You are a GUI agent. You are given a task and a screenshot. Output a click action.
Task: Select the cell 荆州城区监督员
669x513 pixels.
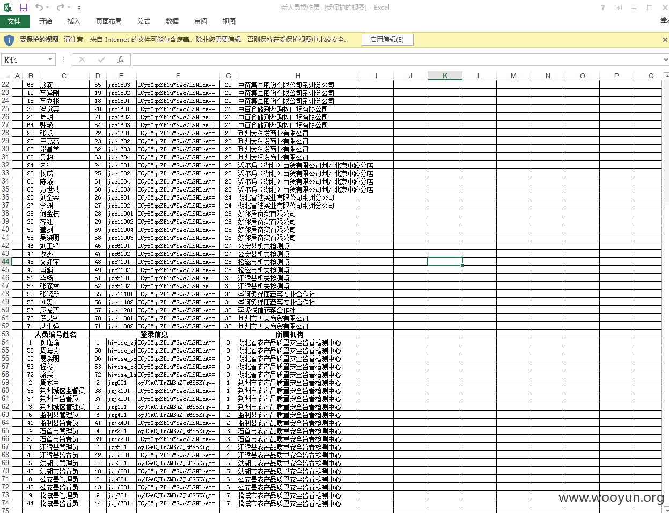[64, 391]
